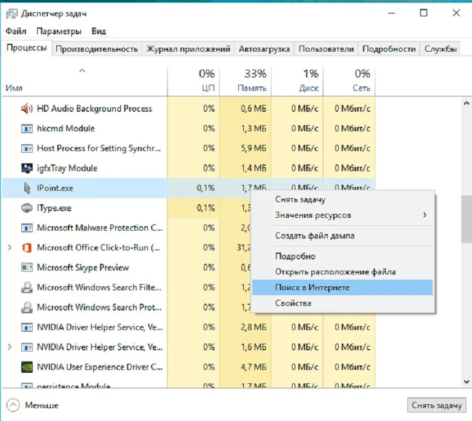Viewport: 472px width, 421px height.
Task: Select the NVIDIA User Experience Driver row name
Action: 99,367
